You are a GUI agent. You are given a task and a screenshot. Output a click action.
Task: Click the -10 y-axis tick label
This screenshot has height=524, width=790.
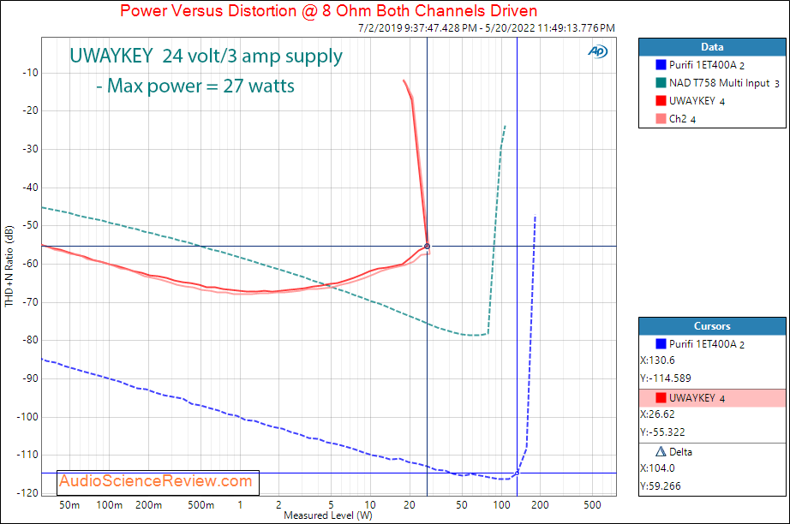point(30,73)
